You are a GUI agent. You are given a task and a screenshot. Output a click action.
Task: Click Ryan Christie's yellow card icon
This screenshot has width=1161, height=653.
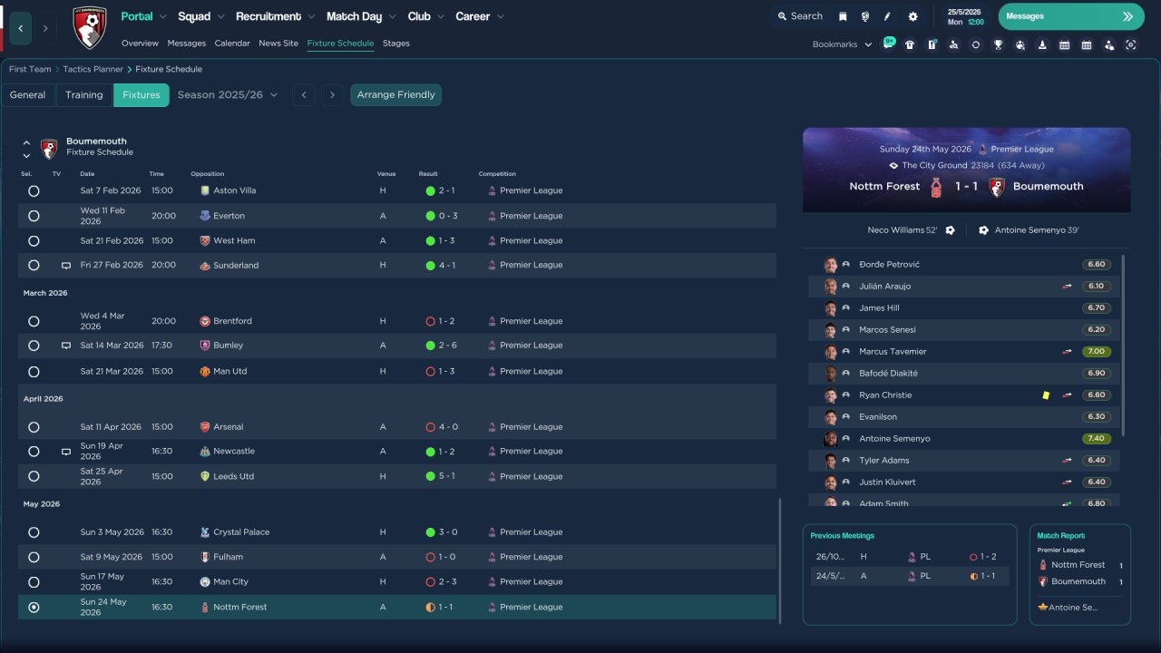pos(1046,395)
